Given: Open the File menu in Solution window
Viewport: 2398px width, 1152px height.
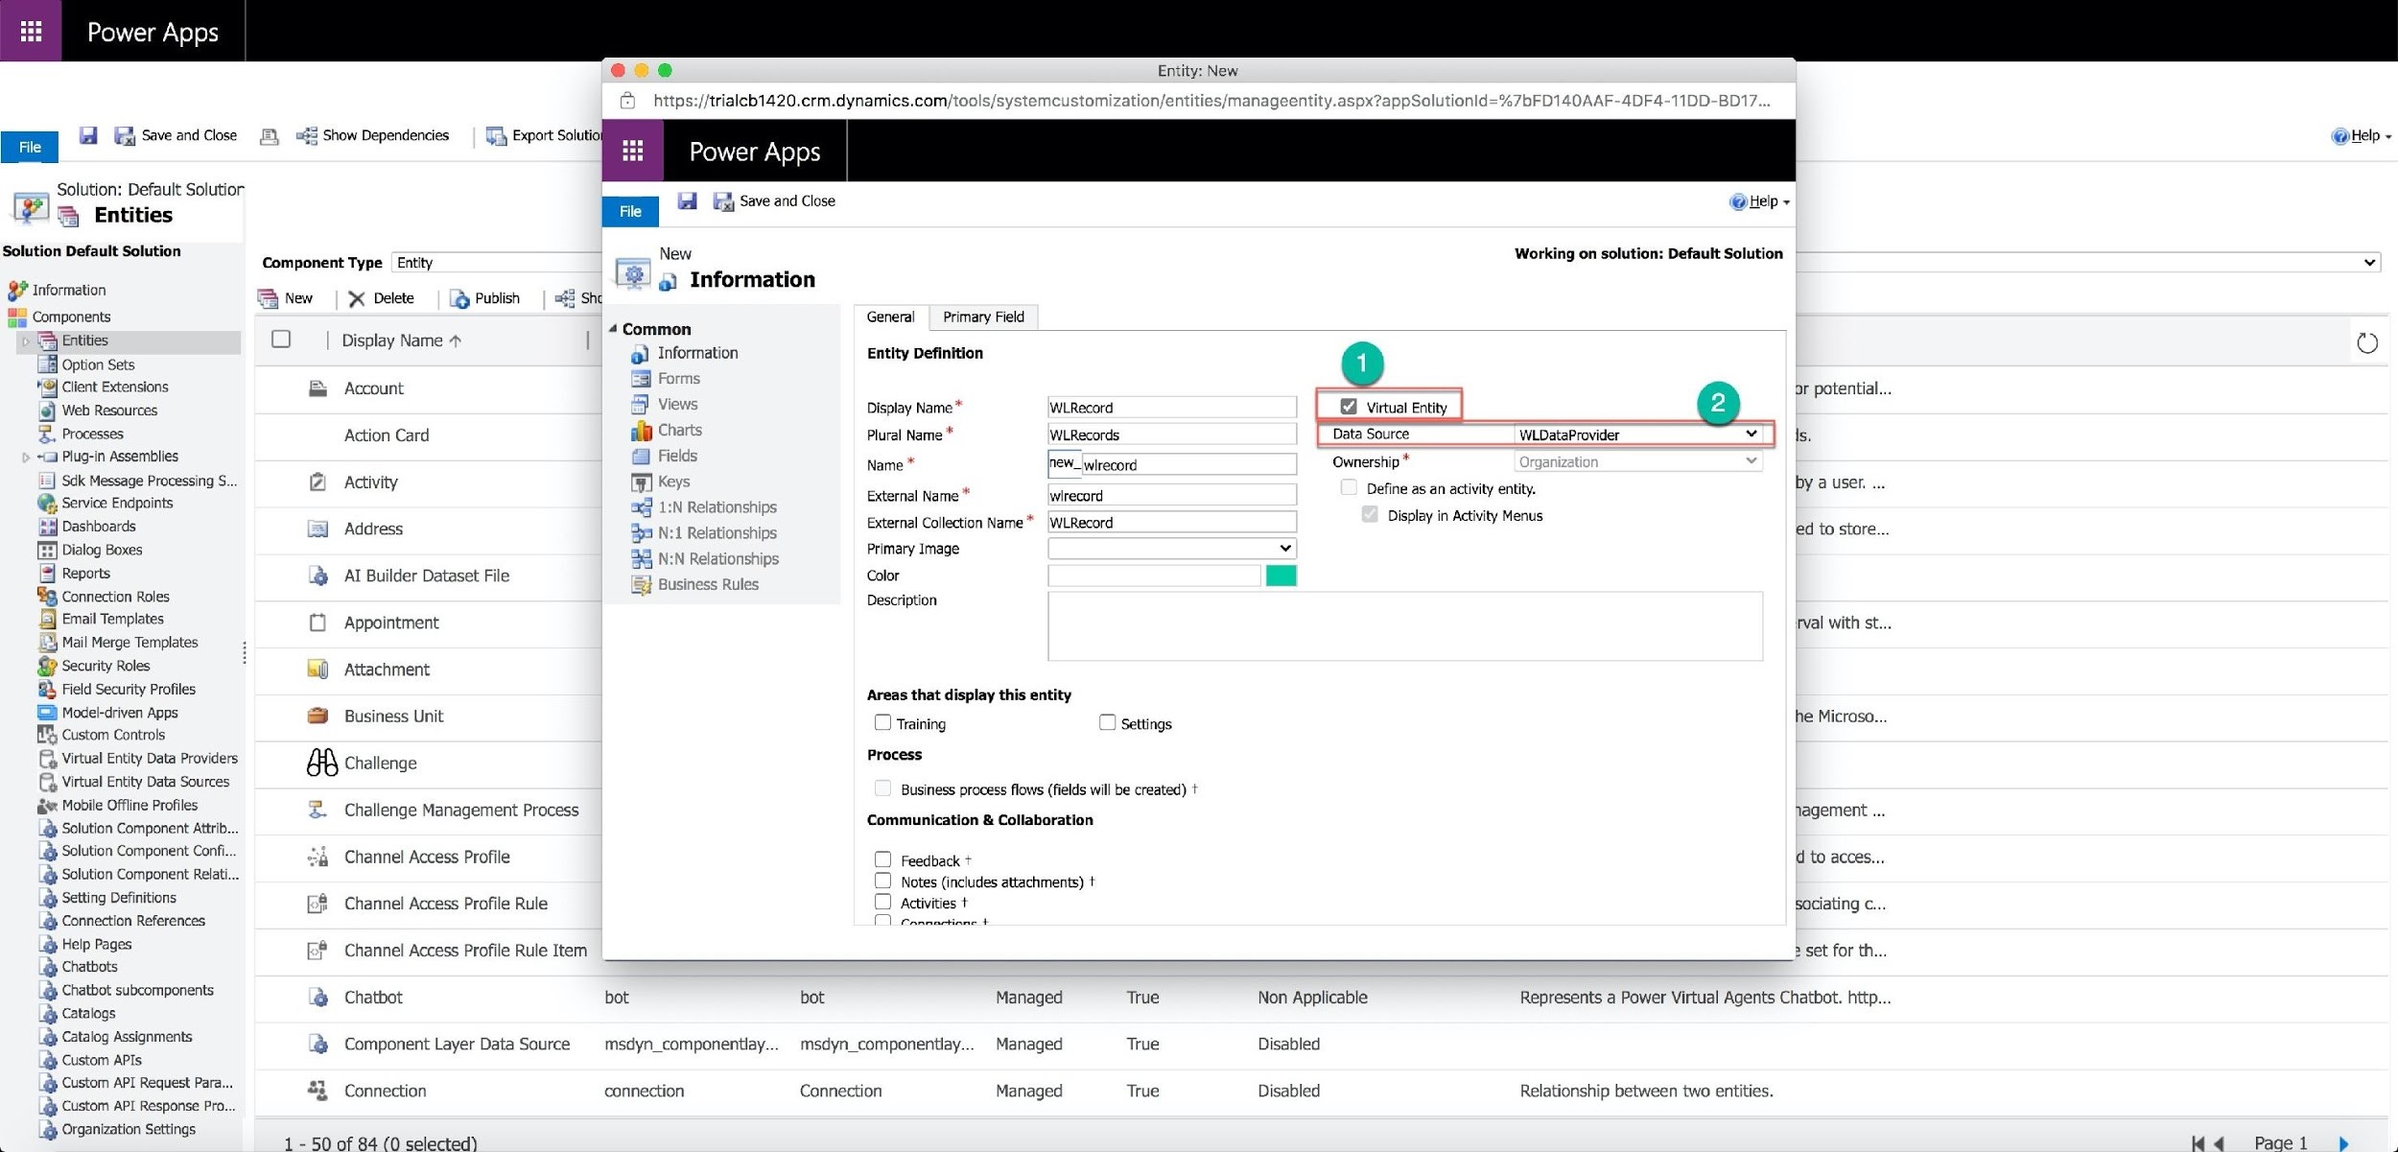Looking at the screenshot, I should pyautogui.click(x=30, y=147).
